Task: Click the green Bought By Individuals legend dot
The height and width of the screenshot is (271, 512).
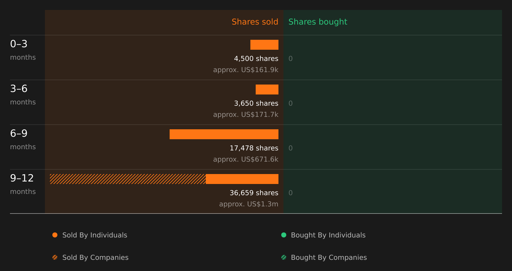Action: tap(284, 235)
